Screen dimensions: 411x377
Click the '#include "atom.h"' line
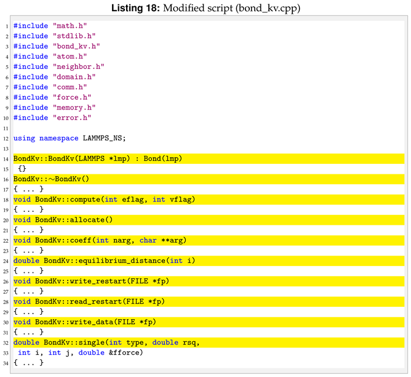(x=50, y=57)
